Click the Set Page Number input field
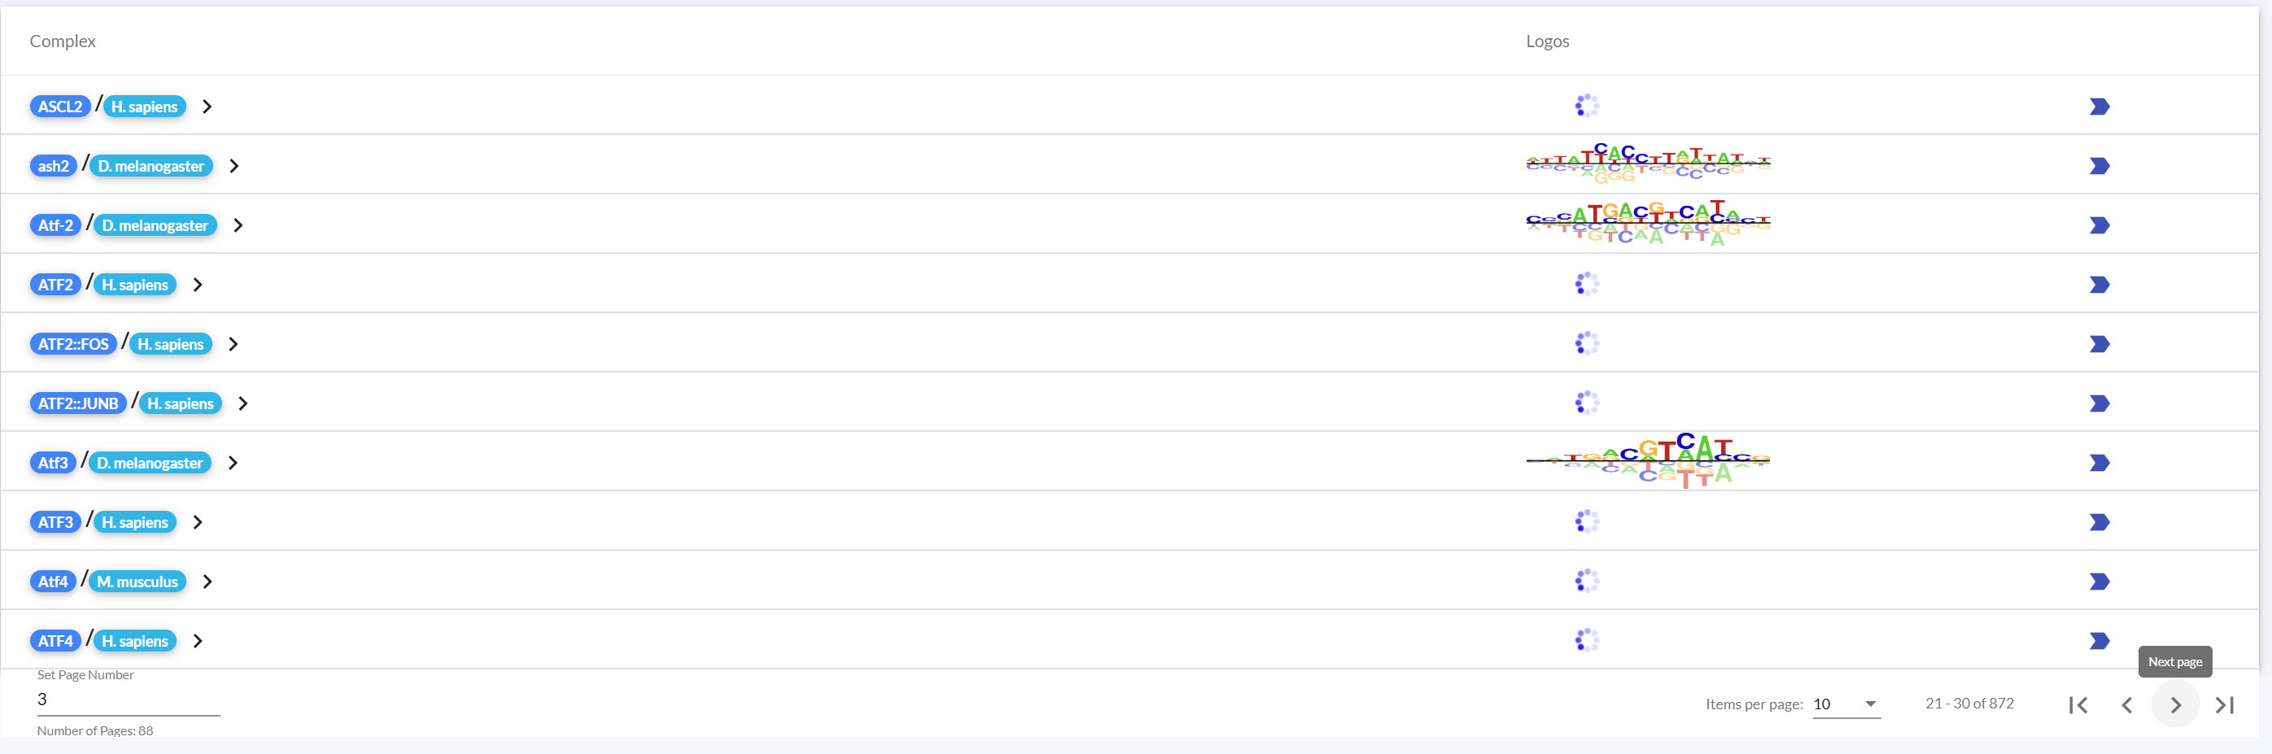Image resolution: width=2272 pixels, height=754 pixels. click(x=128, y=700)
